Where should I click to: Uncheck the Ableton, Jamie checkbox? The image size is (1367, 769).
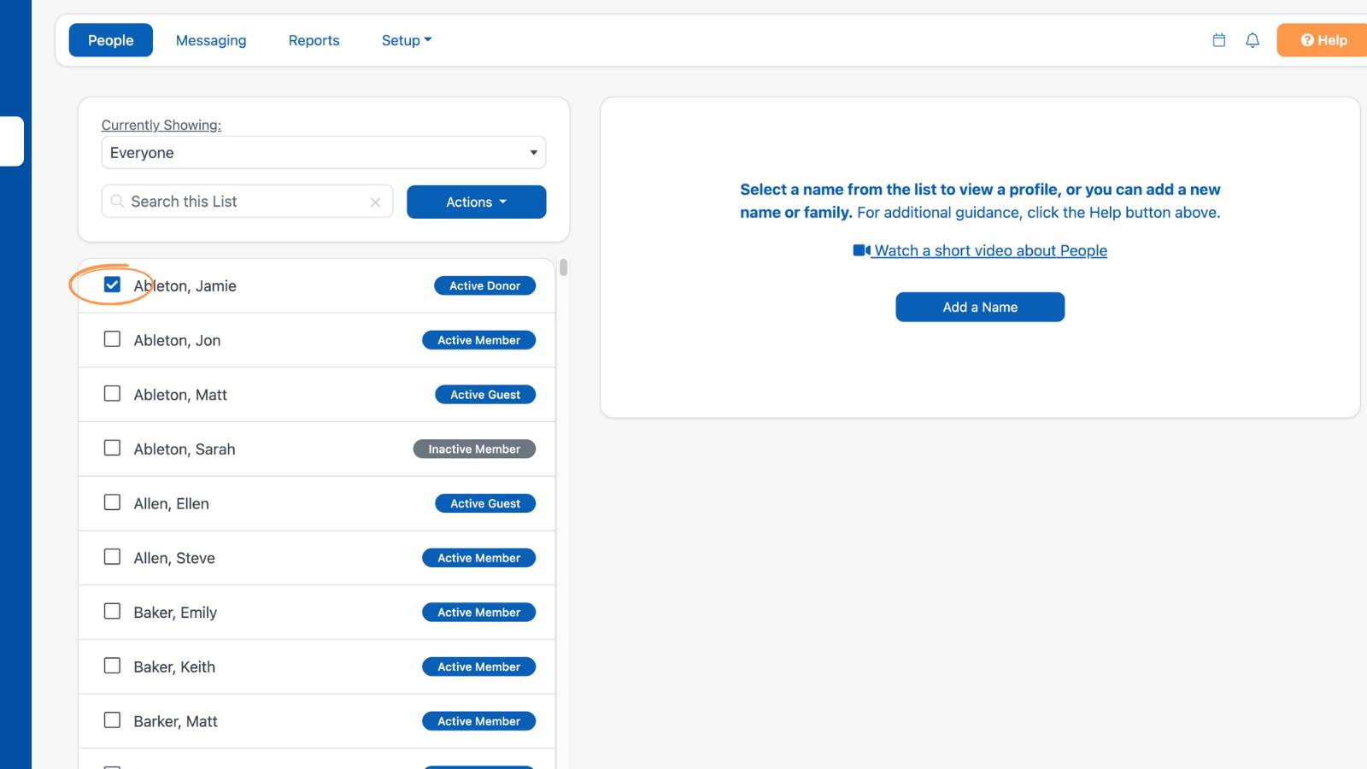112,285
